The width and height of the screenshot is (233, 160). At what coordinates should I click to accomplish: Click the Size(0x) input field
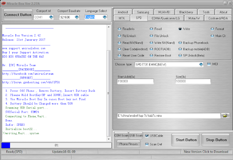point(193,81)
